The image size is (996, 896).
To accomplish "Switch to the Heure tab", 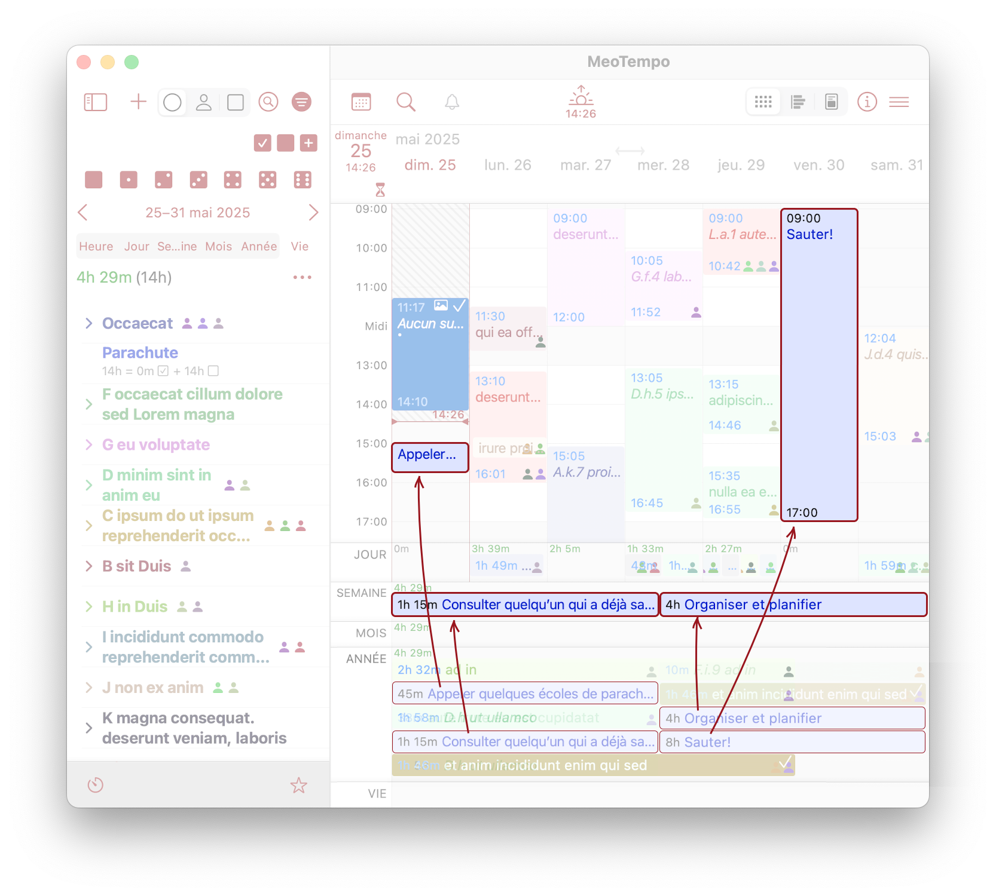I will 96,246.
